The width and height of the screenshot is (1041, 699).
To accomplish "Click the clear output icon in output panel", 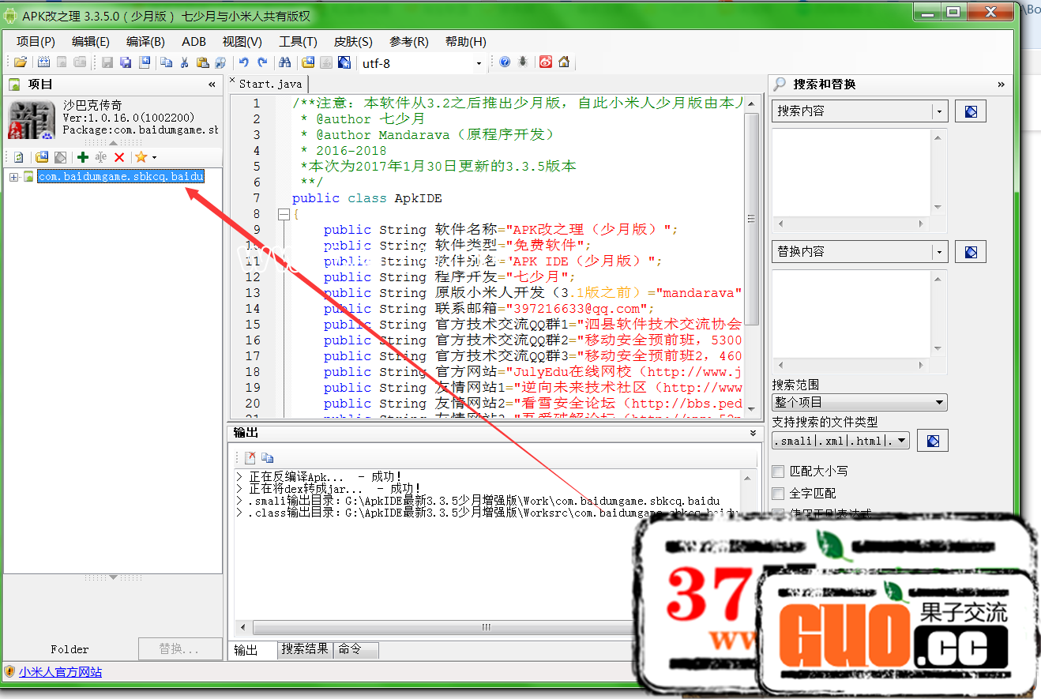I will (250, 457).
